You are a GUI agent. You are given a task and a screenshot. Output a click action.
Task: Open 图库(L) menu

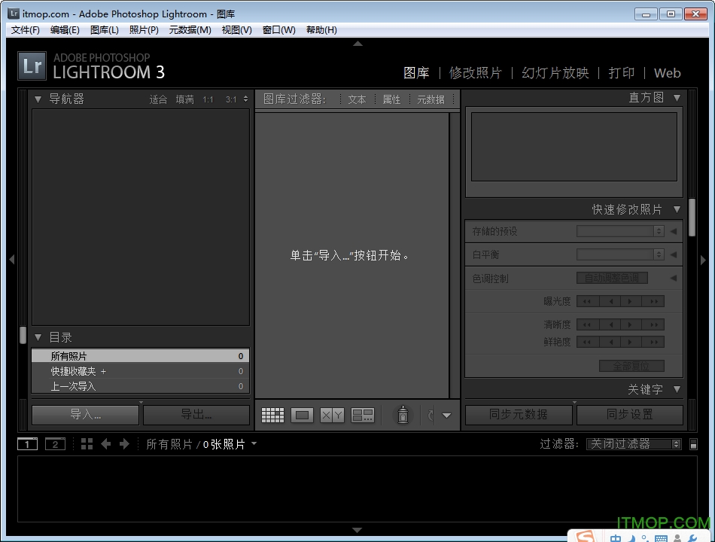pos(105,30)
